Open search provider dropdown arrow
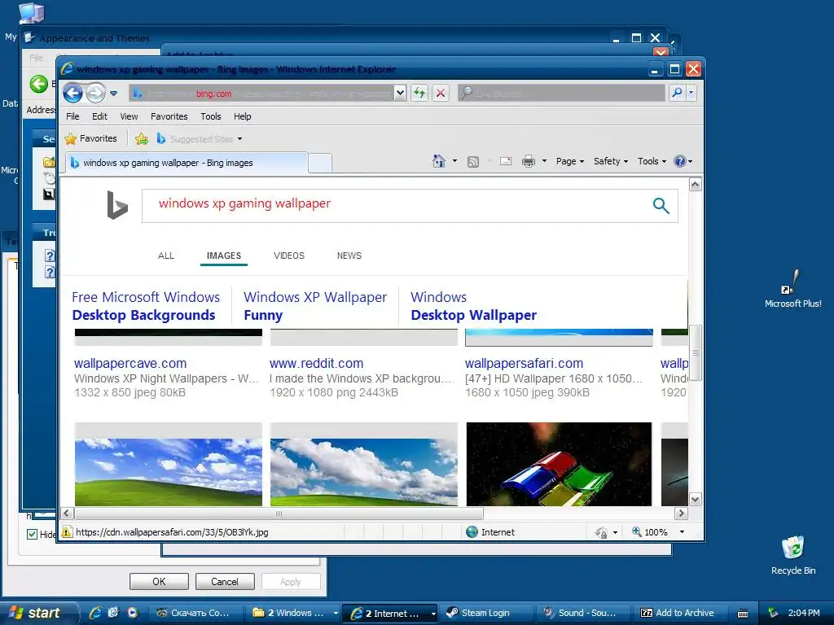This screenshot has width=834, height=625. [x=691, y=93]
